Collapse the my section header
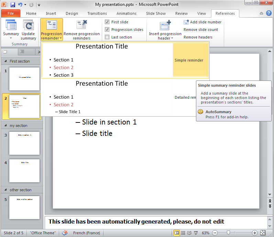 [x=6, y=126]
